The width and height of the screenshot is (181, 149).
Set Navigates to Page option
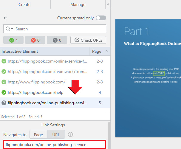(x=38, y=134)
